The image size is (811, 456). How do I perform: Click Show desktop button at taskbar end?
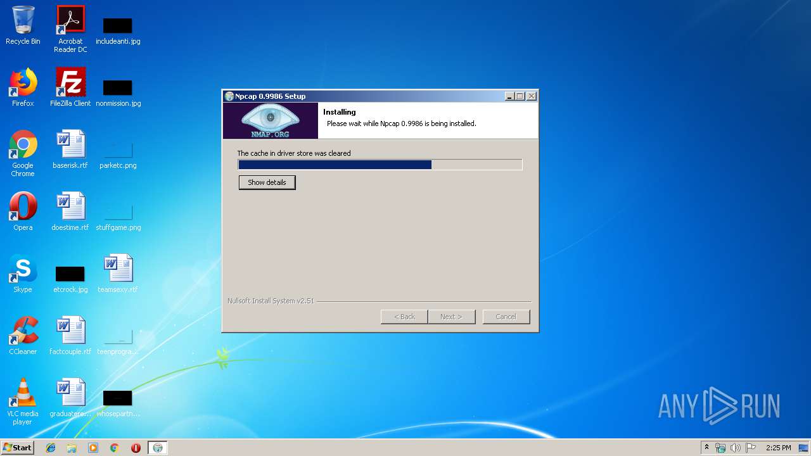[x=805, y=448]
